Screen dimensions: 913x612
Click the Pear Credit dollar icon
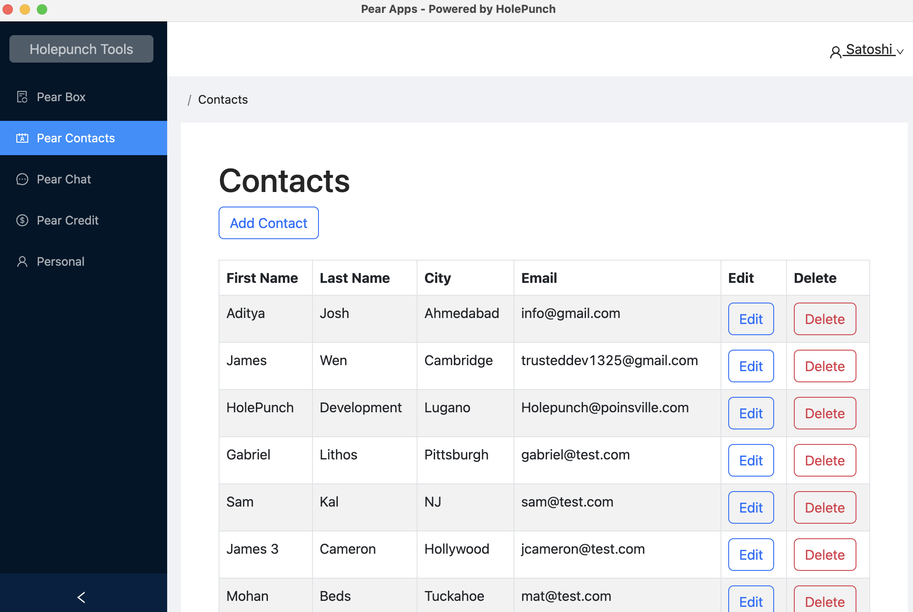tap(22, 220)
